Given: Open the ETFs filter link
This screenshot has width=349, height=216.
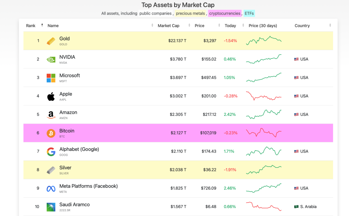Looking at the screenshot, I should pyautogui.click(x=249, y=13).
